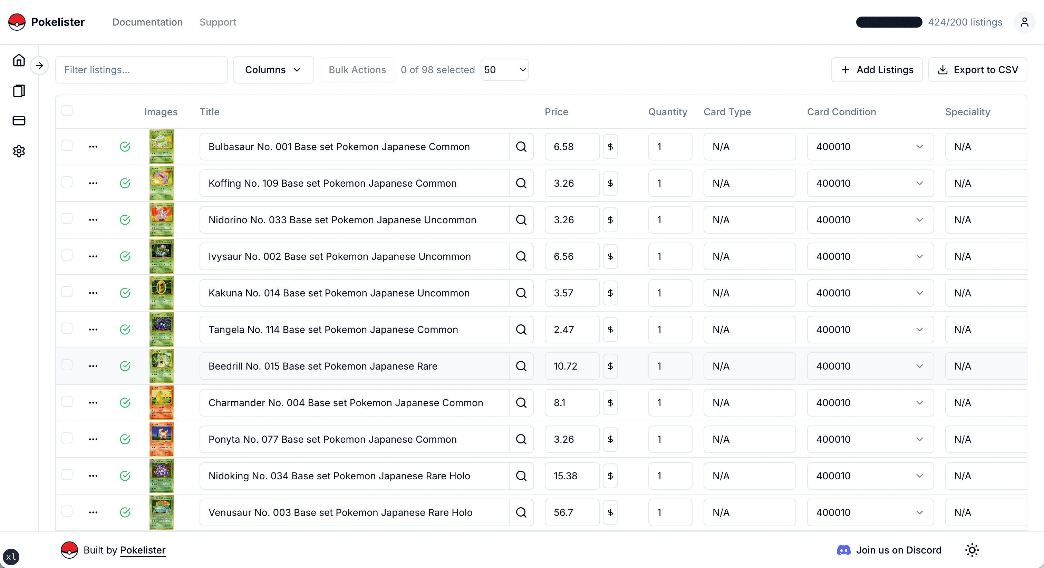This screenshot has width=1044, height=568.
Task: Open the three-dot menu on the Koffing row
Action: click(x=93, y=183)
